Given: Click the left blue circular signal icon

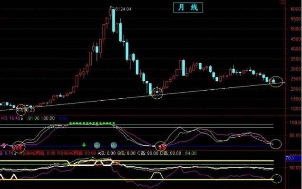Looking at the screenshot, I should click(x=97, y=145).
